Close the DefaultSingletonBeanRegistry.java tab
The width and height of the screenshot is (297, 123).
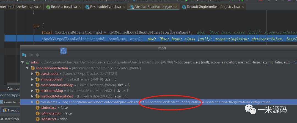pos(243,7)
